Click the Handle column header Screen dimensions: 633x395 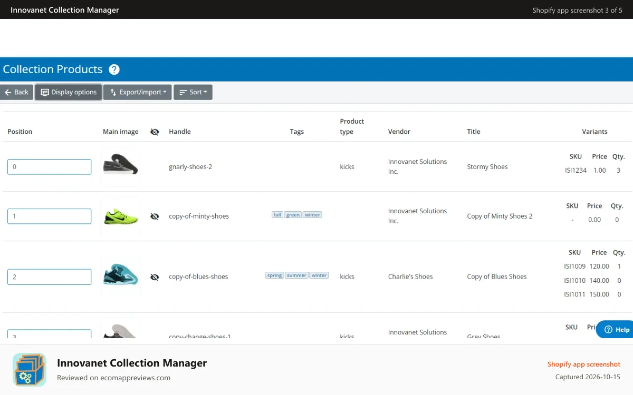coord(180,132)
